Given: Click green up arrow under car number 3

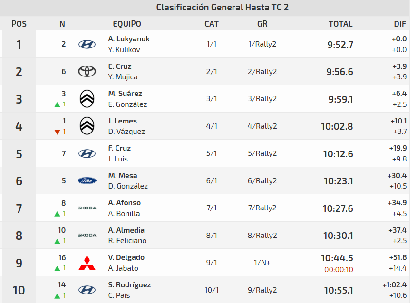Looking at the screenshot, I should coord(57,104).
